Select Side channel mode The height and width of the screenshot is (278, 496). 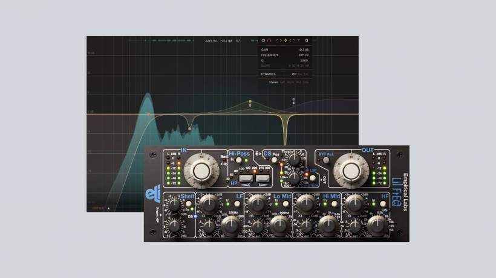(x=305, y=82)
